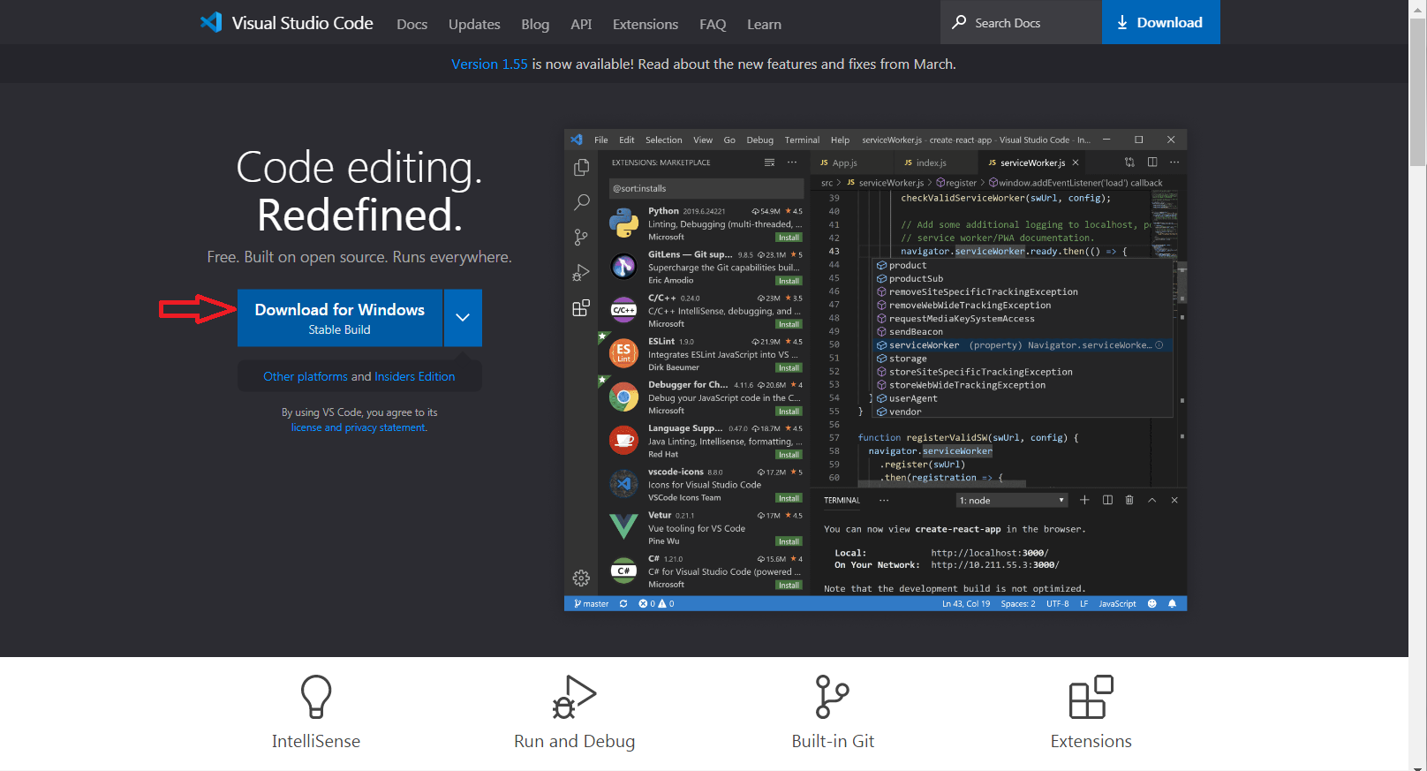Open Source Control in the activity bar

pyautogui.click(x=581, y=238)
